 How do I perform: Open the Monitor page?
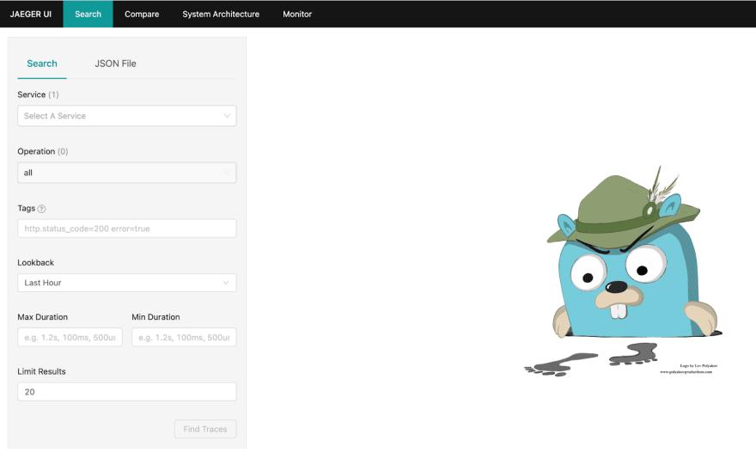click(x=297, y=14)
